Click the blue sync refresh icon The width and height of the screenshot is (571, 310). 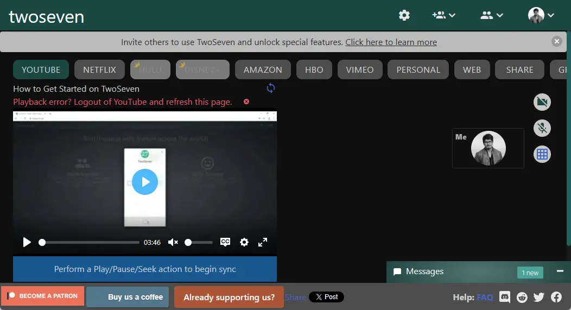[270, 88]
